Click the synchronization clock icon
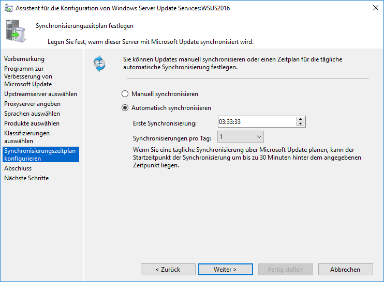 click(99, 64)
